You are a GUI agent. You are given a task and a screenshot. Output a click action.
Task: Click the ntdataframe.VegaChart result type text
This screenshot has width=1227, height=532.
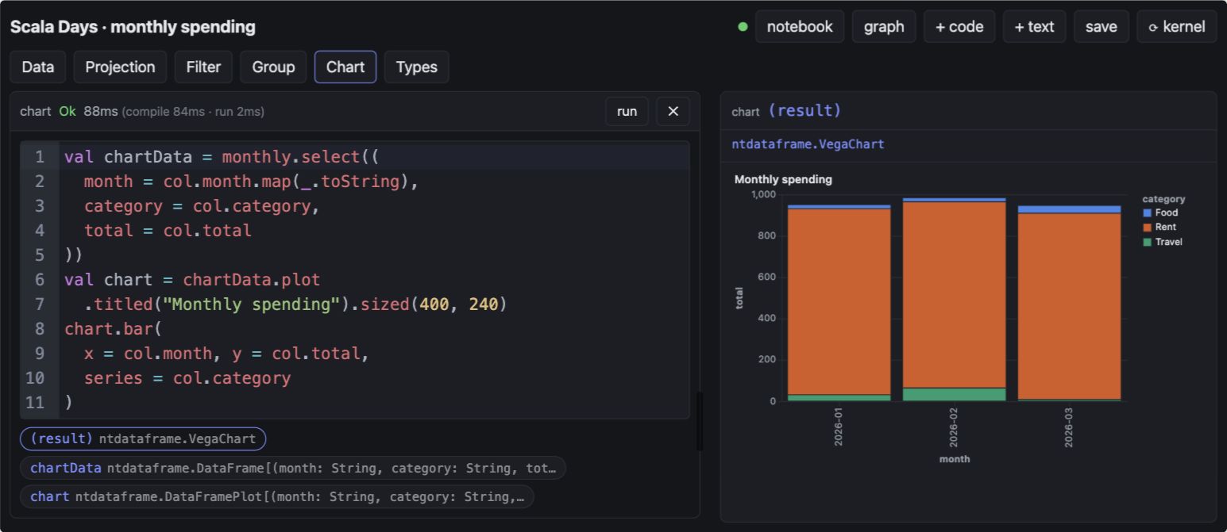pos(808,144)
